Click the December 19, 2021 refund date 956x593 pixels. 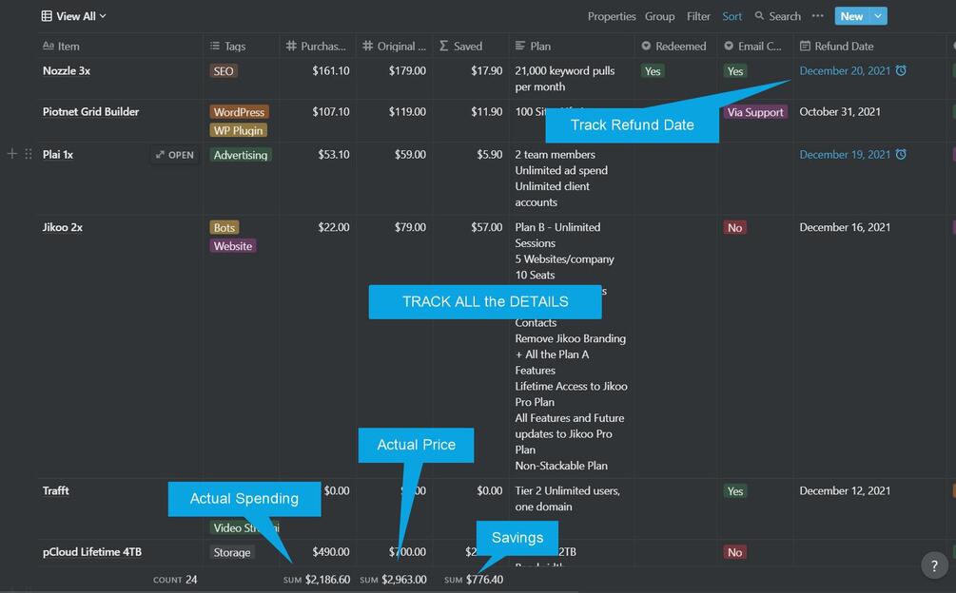[x=845, y=155]
